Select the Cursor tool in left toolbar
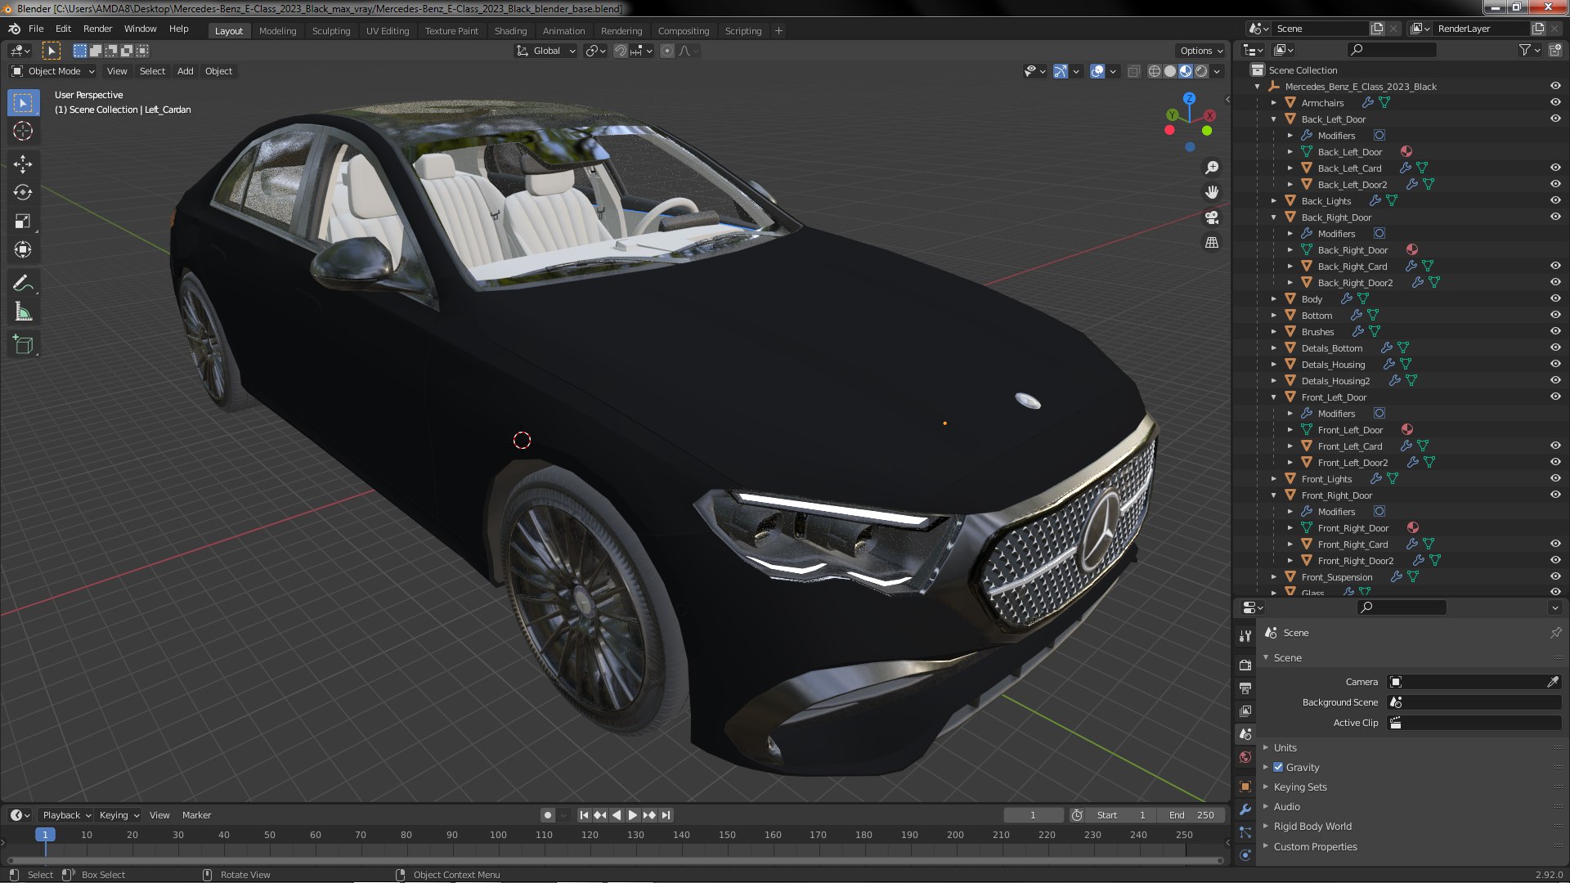Image resolution: width=1570 pixels, height=883 pixels. (23, 131)
